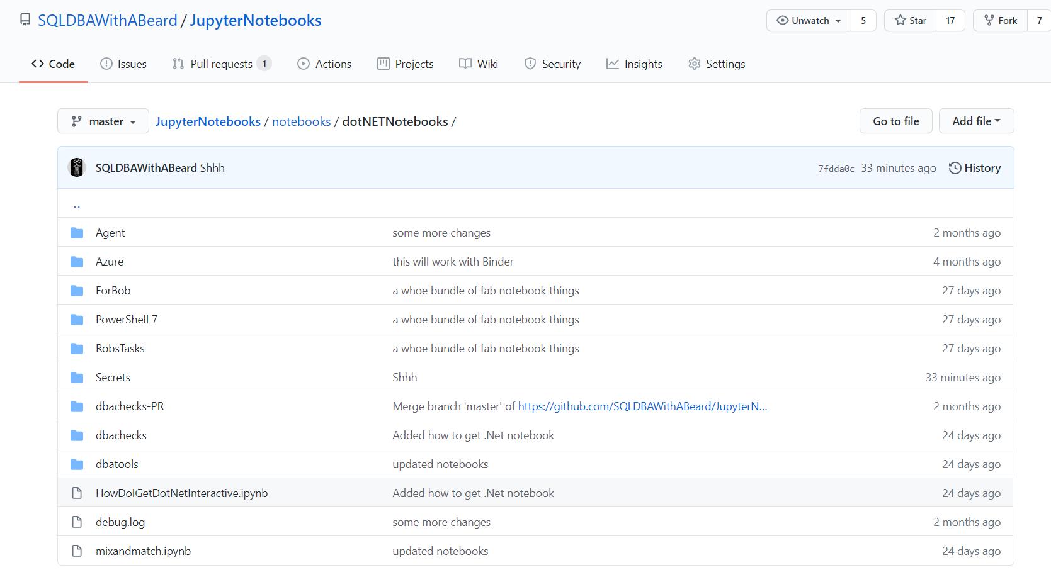Image resolution: width=1051 pixels, height=582 pixels.
Task: Open the master branch dropdown
Action: coord(103,121)
